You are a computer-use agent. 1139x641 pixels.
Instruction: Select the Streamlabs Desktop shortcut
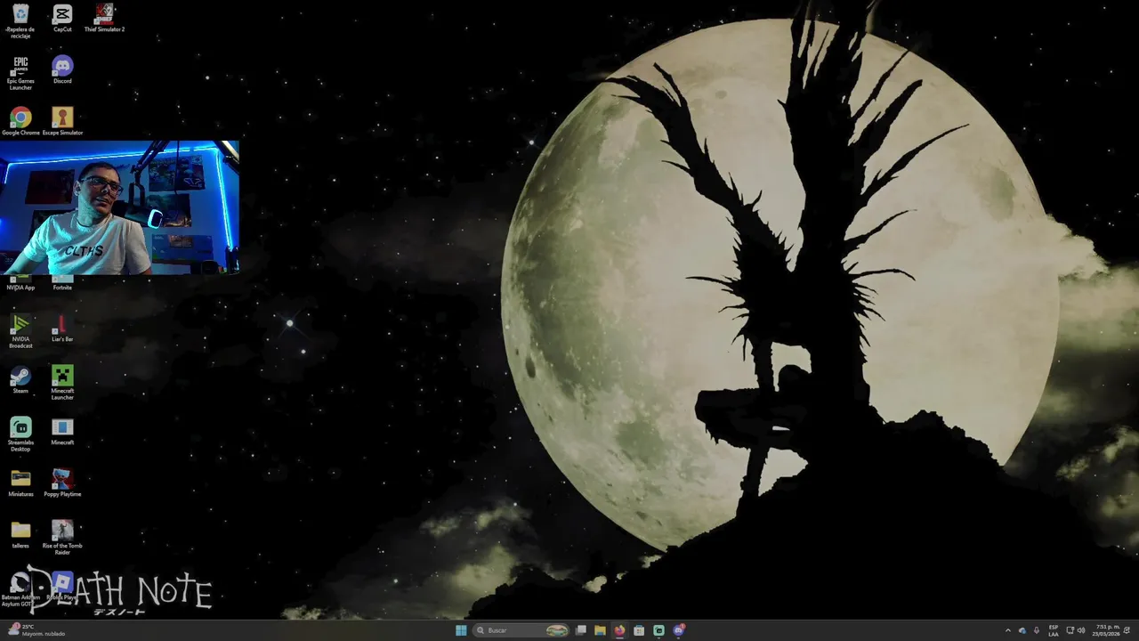click(20, 434)
